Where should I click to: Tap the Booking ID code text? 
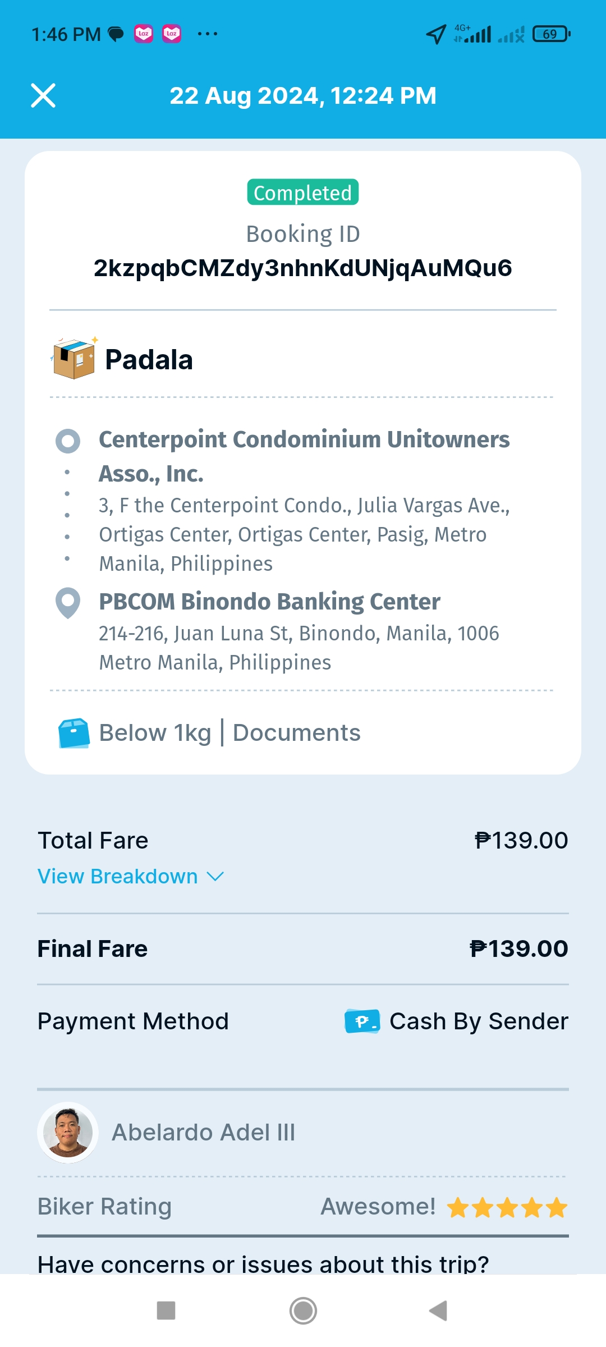click(x=303, y=268)
